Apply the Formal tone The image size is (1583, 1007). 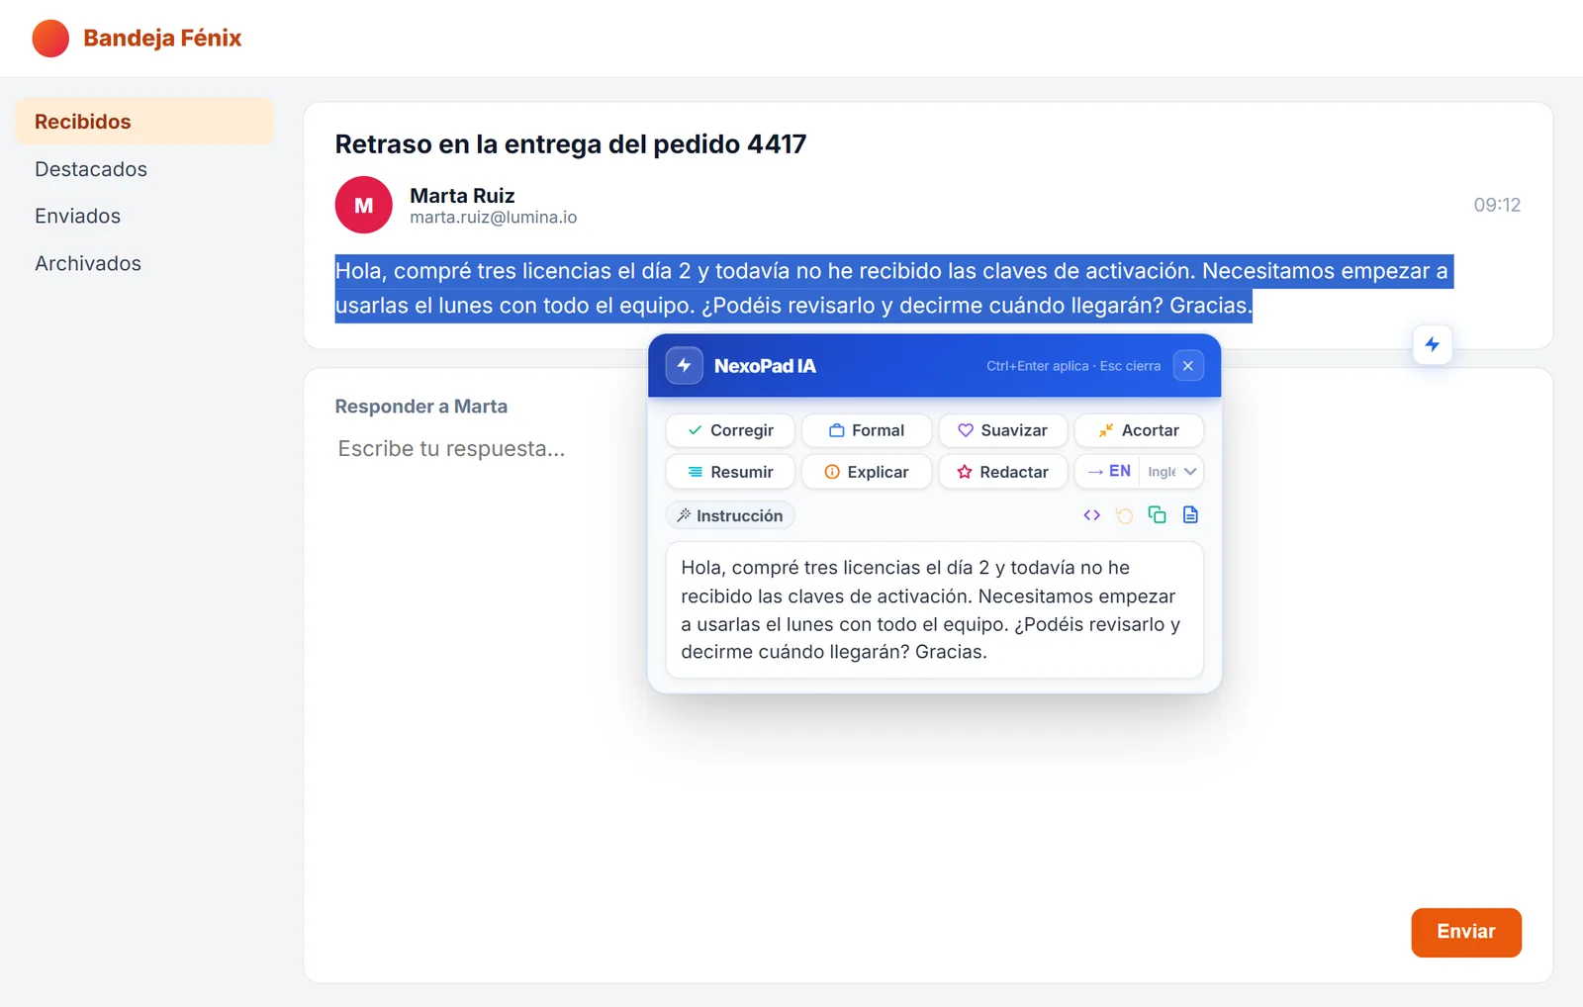(867, 430)
